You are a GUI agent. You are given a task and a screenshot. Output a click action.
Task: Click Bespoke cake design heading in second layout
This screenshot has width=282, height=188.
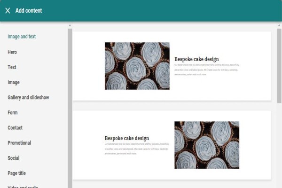pos(127,138)
